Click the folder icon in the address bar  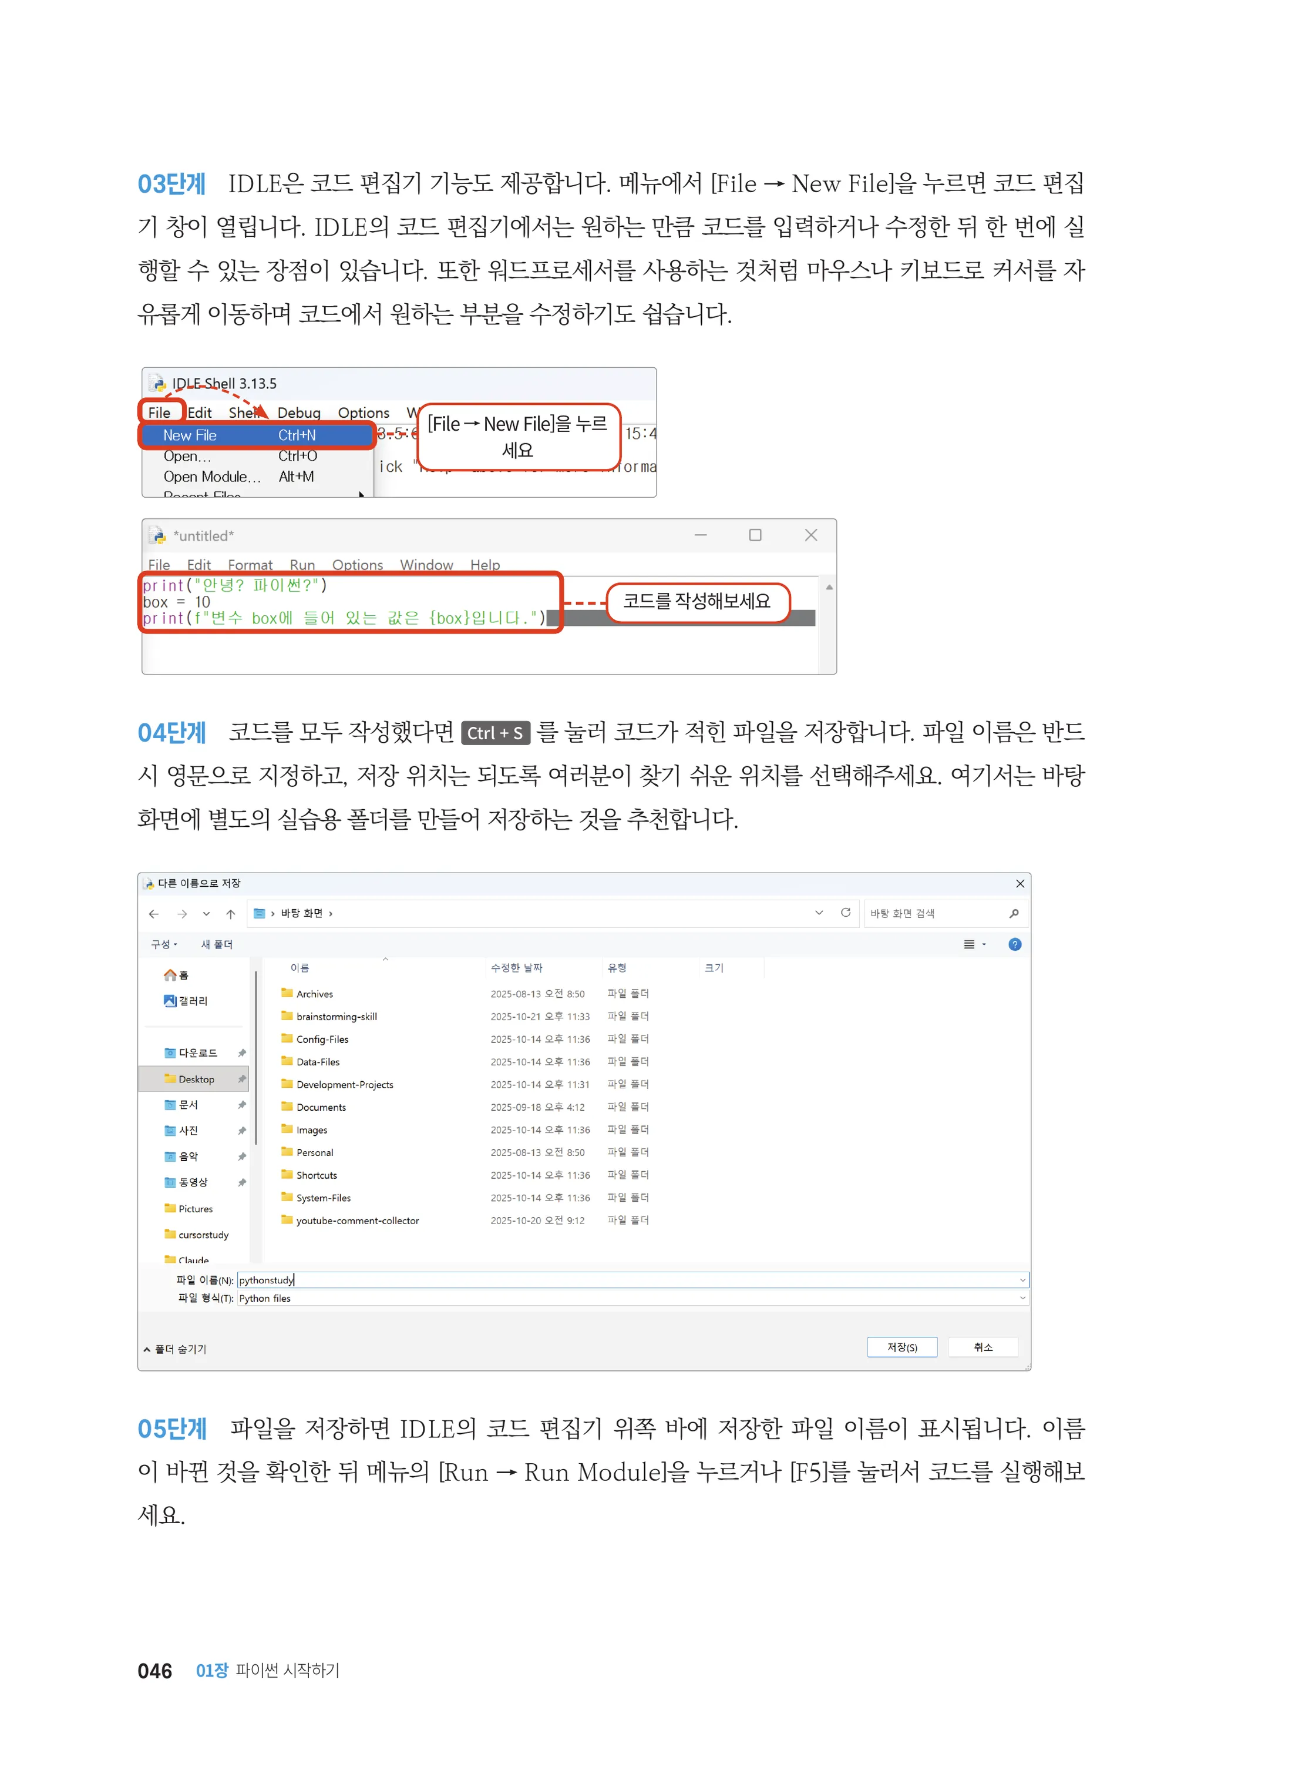pos(260,913)
